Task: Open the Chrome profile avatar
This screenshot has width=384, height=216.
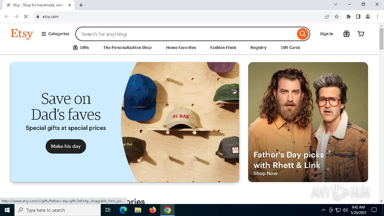Action: [x=368, y=16]
